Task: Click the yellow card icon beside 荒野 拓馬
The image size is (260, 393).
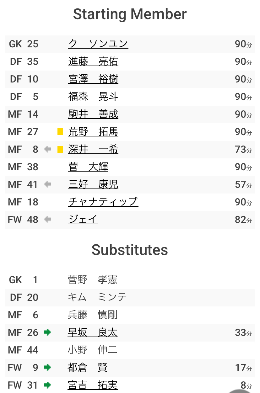Action: pos(60,132)
